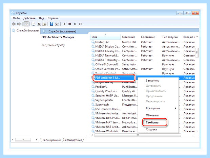
Task: Click the Forward arrow toolbar icon
Action: point(19,24)
